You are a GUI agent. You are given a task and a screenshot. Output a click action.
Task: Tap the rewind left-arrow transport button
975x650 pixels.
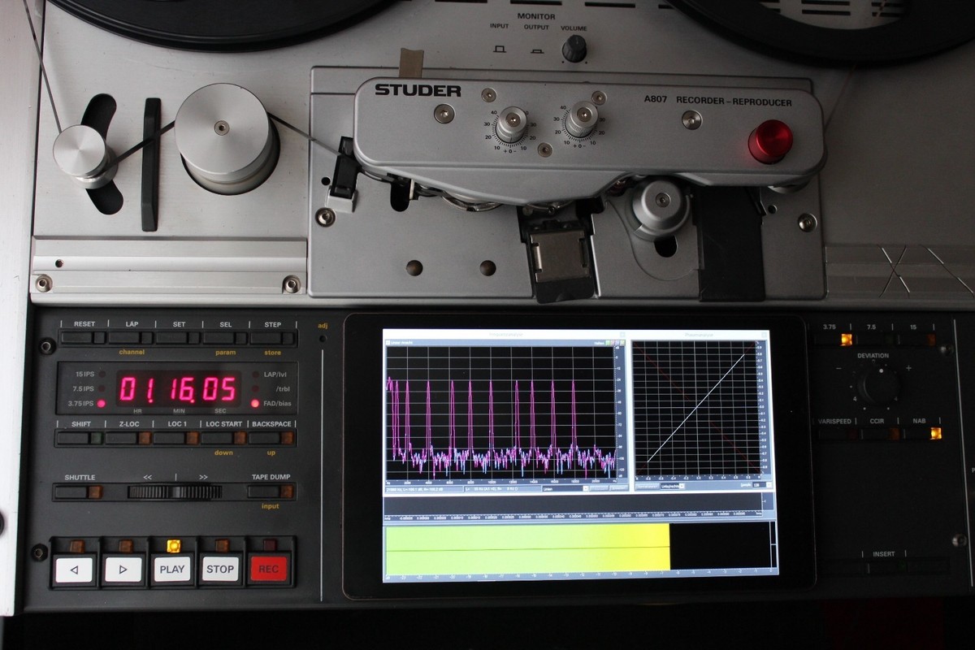point(75,570)
